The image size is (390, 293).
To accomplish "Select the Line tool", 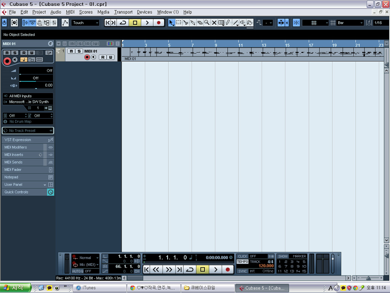I will tap(235, 23).
